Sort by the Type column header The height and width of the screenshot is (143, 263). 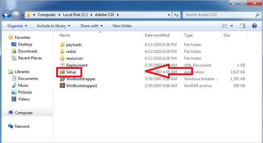(188, 35)
